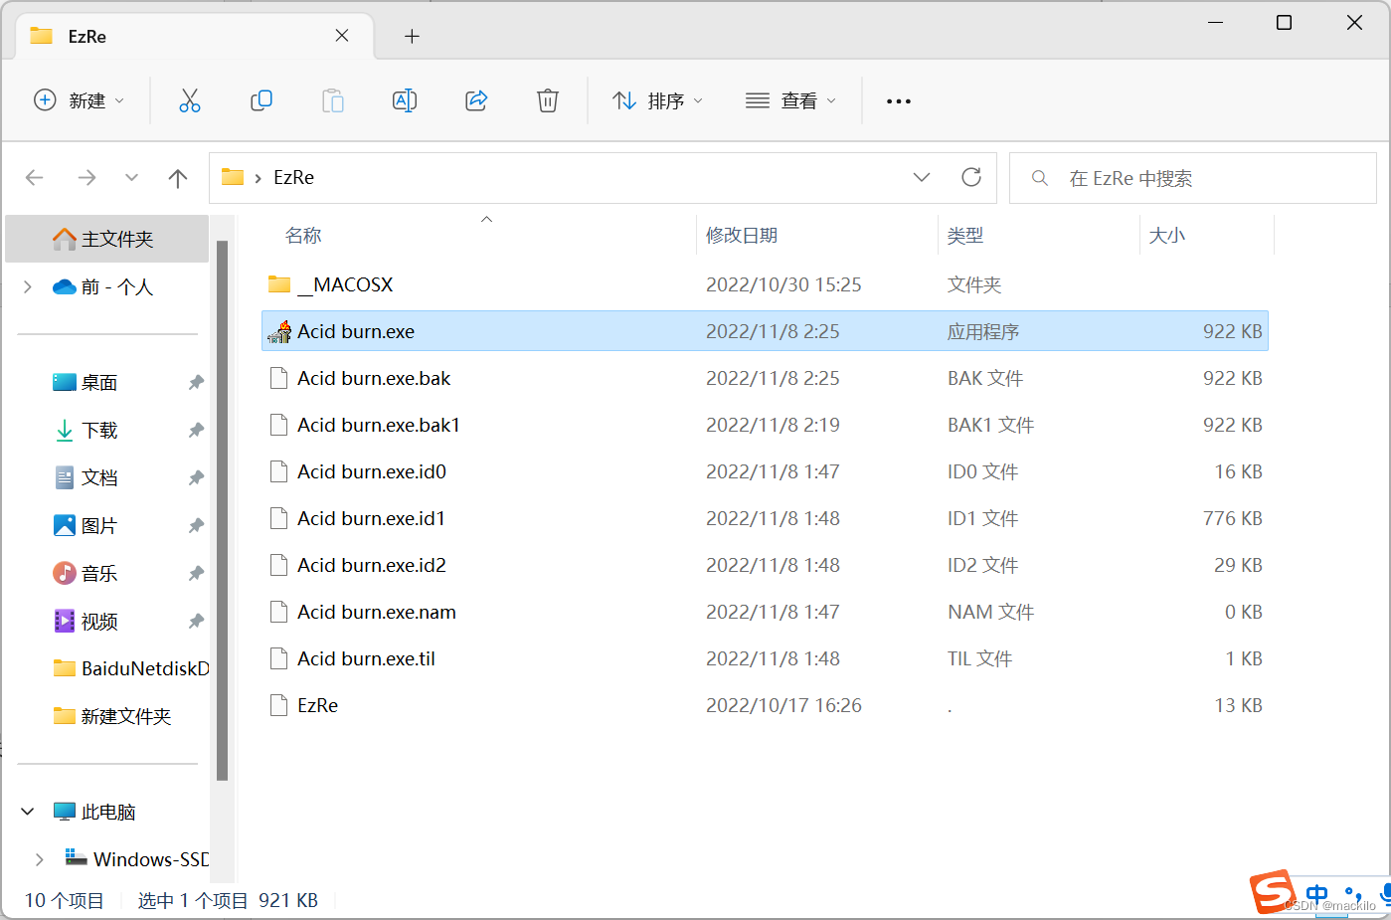The width and height of the screenshot is (1391, 920).
Task: Open the BaiduNetdiskD folder in sidebar
Action: 130,668
